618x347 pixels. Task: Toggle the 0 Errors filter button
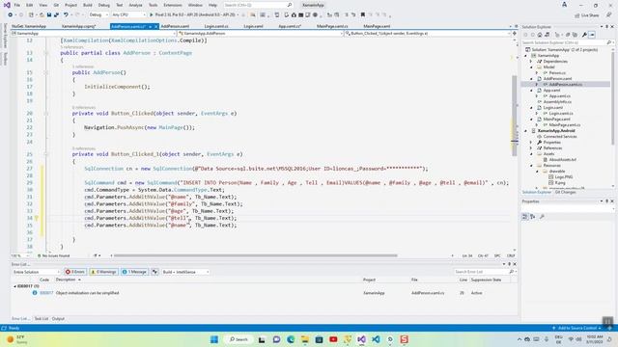click(x=75, y=272)
